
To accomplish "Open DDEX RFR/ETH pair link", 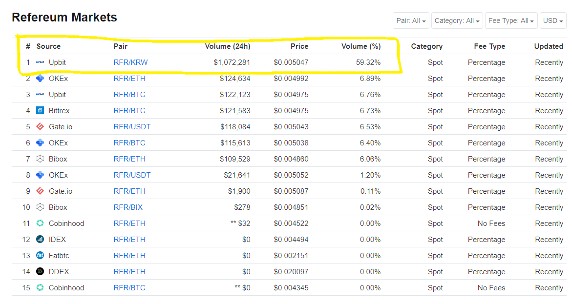I will coord(129,272).
